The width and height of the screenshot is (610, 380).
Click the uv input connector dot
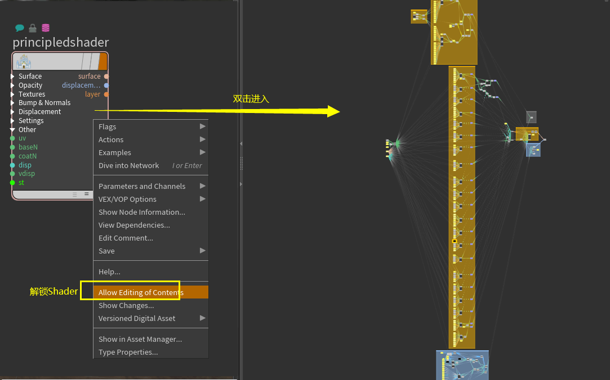(x=12, y=138)
